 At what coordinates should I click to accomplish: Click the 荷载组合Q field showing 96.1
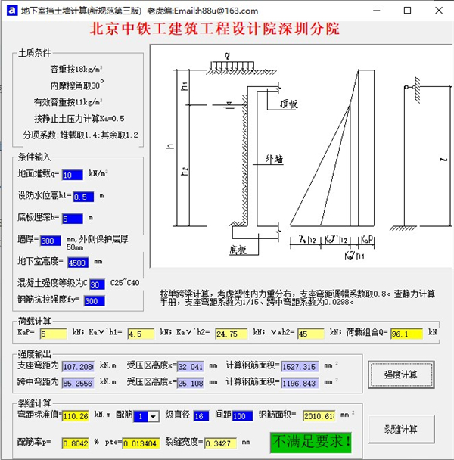tap(406, 334)
